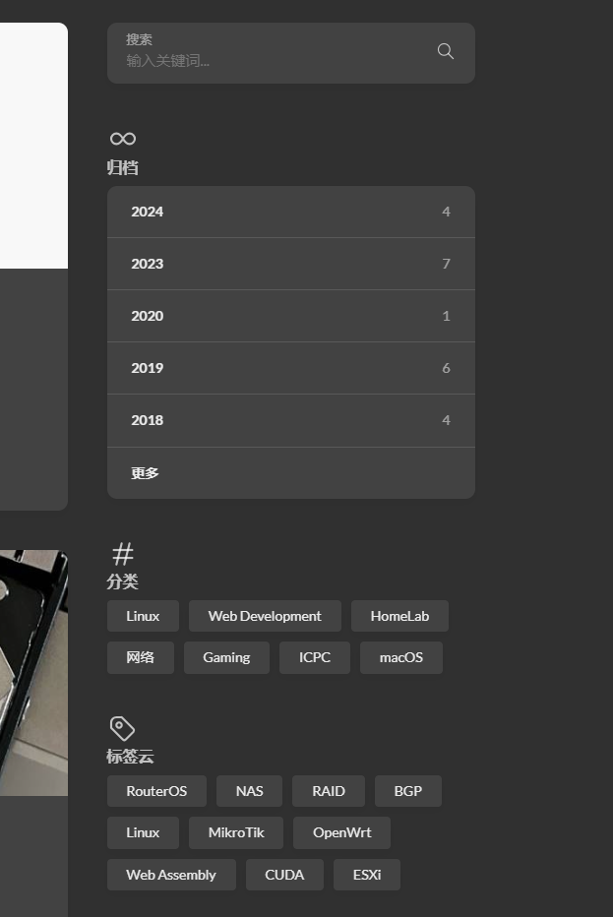Open the RAID tag
Screen dimensions: 613x917
point(328,791)
